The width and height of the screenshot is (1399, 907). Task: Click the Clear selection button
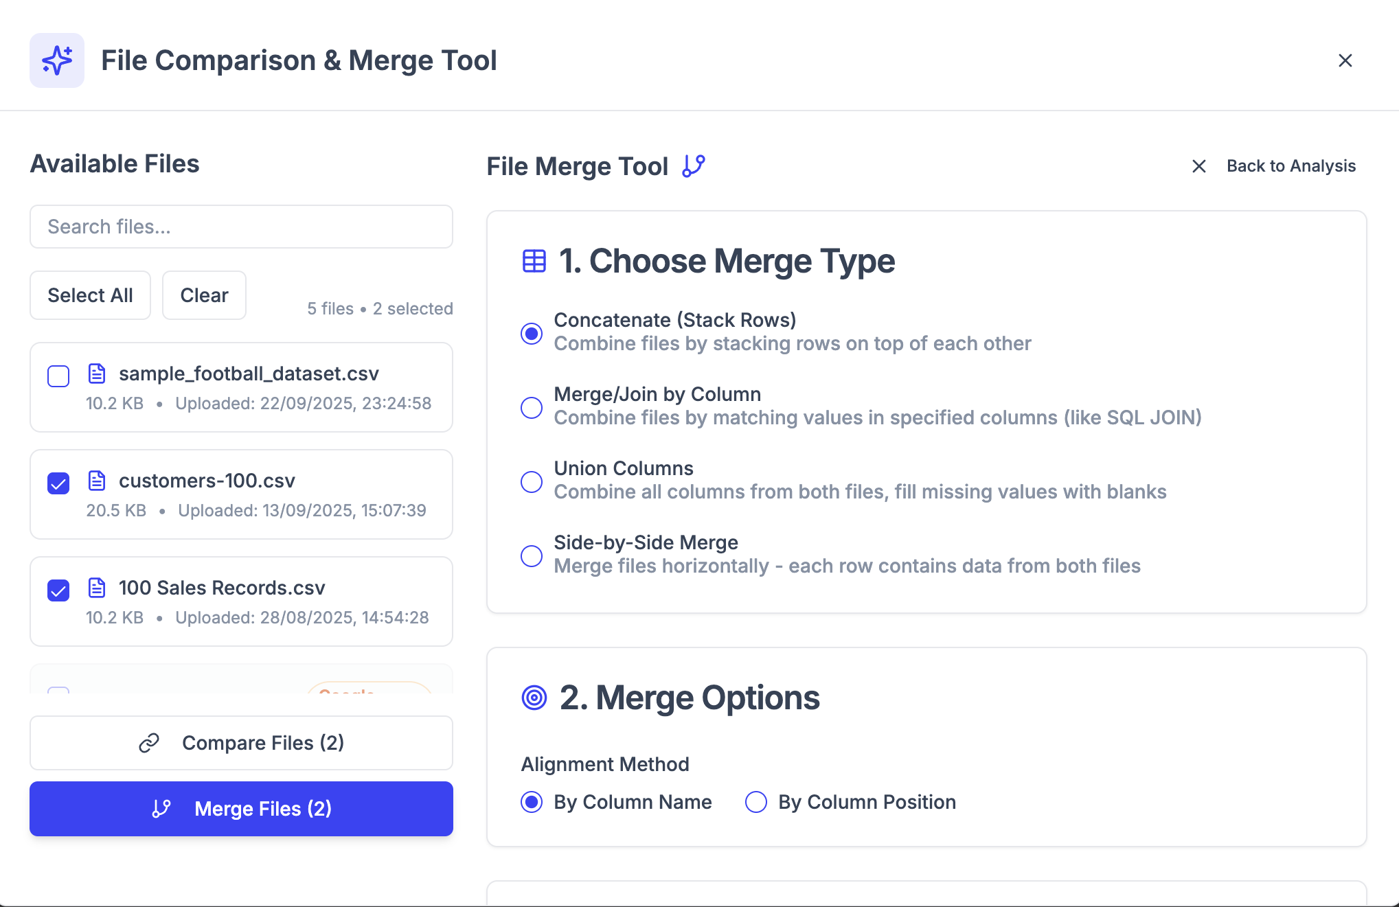204,295
